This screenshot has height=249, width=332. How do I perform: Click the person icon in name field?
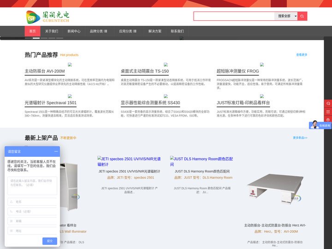click(x=11, y=202)
